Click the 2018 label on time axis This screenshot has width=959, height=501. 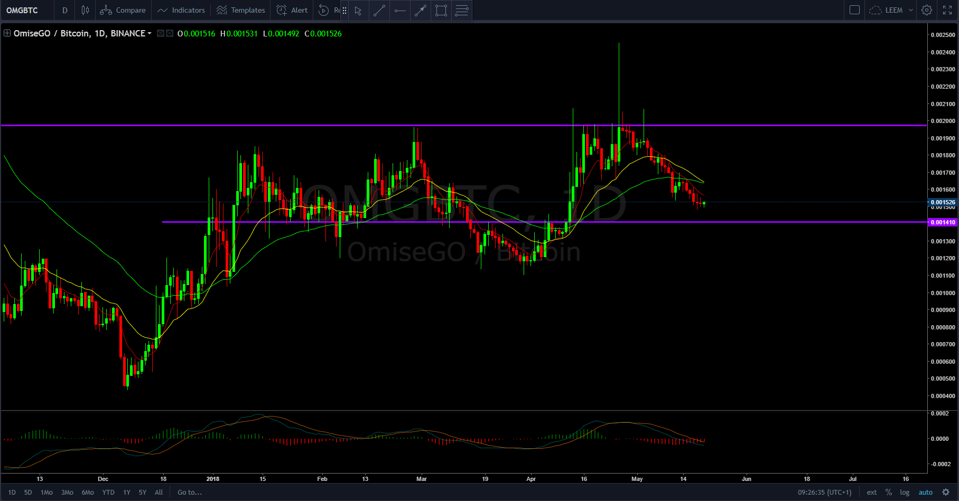click(x=213, y=479)
